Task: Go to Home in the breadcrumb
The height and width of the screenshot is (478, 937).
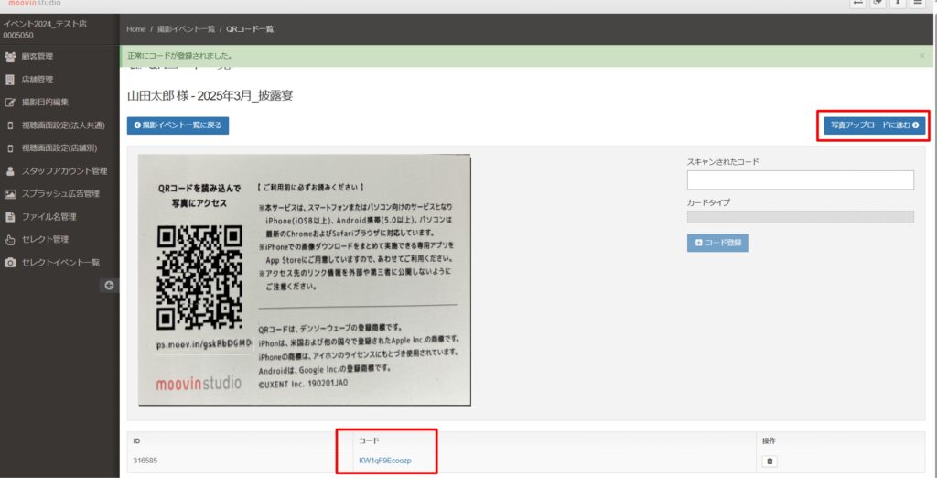Action: tap(135, 29)
